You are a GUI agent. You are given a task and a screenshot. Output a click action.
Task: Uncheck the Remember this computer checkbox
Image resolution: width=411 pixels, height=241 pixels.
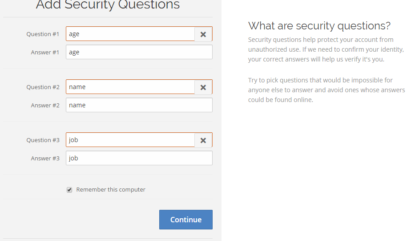pyautogui.click(x=69, y=190)
